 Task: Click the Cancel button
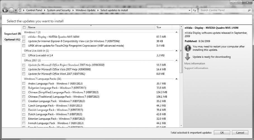pos(240,132)
